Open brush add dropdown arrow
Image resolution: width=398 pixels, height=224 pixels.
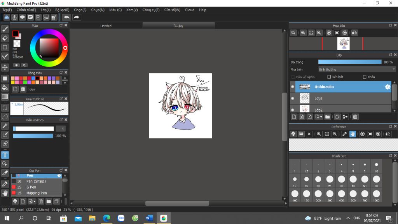tap(35, 201)
